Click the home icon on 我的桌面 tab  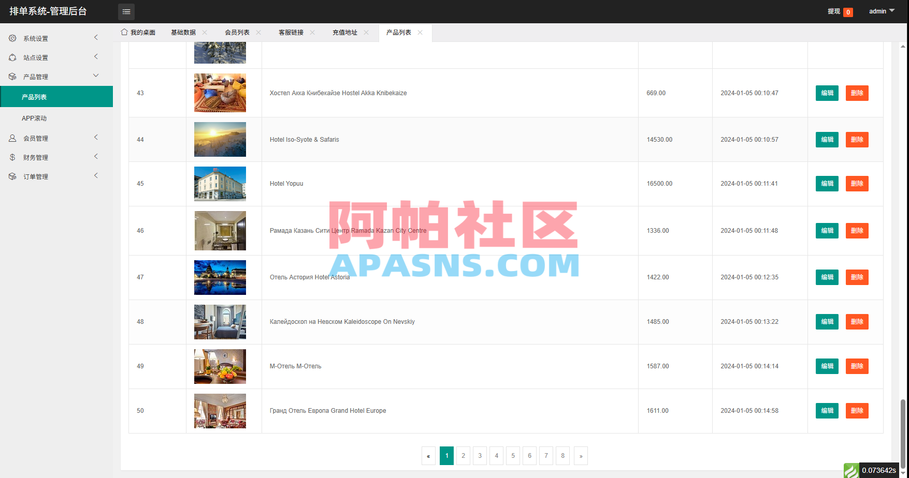(124, 32)
